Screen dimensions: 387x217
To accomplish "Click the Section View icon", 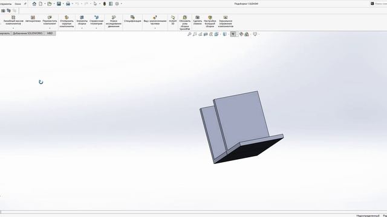I will (206, 34).
